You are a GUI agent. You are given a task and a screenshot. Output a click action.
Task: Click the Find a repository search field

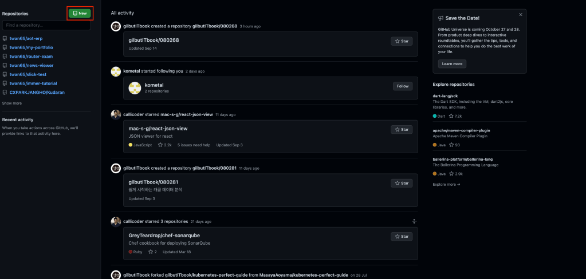click(x=46, y=26)
